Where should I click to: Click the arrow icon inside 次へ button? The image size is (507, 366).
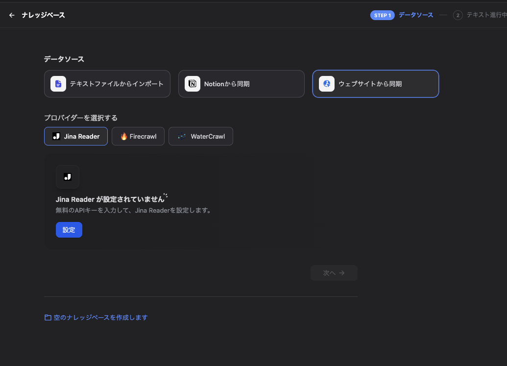pos(341,273)
